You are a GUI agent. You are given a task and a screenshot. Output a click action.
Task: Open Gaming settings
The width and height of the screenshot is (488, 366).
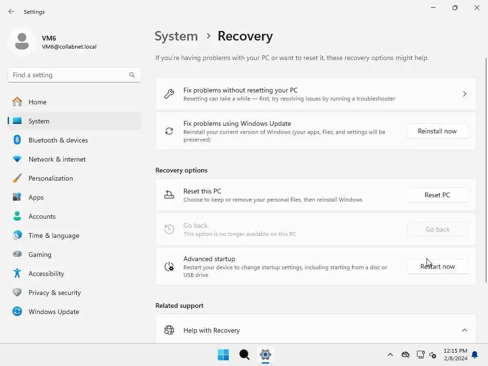pyautogui.click(x=74, y=254)
